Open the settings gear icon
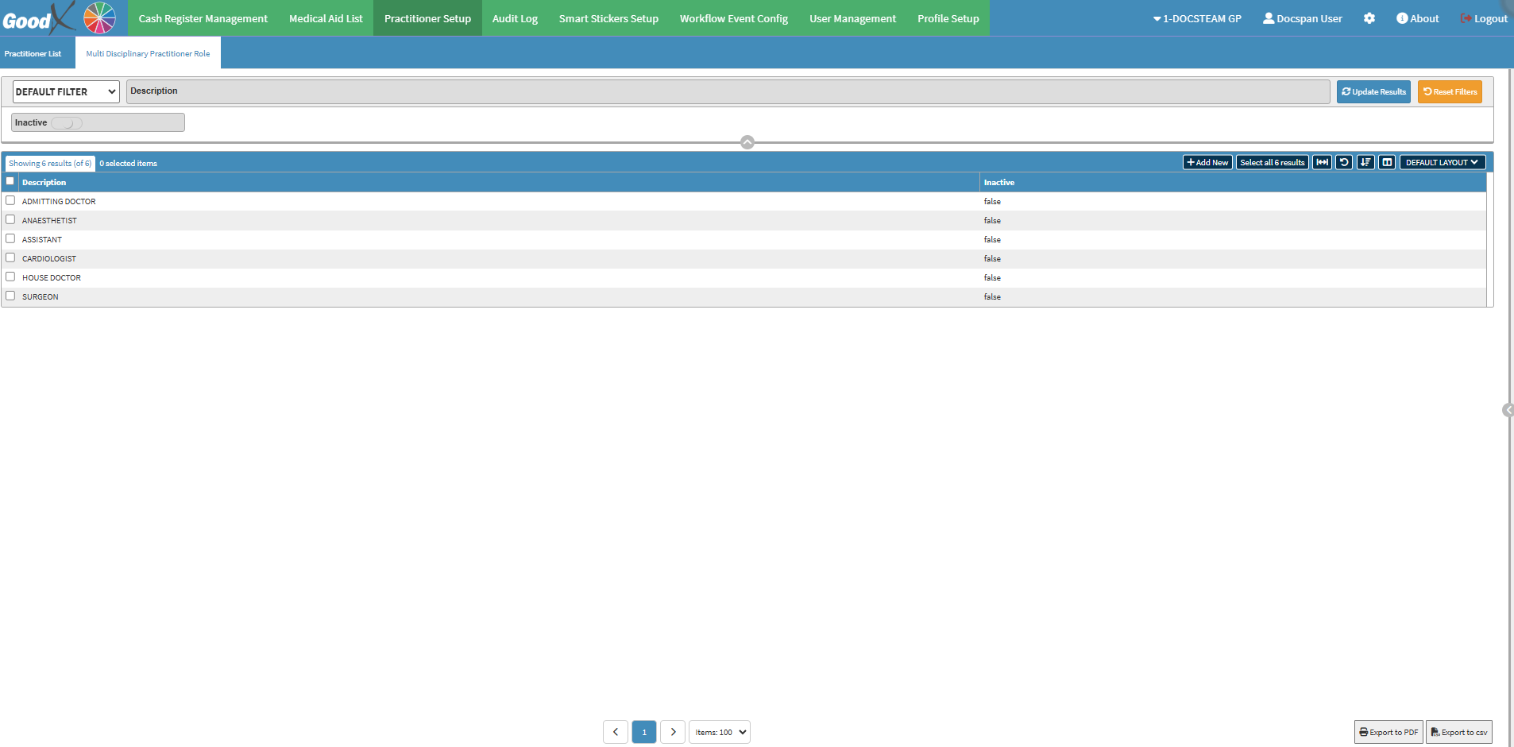This screenshot has width=1514, height=747. point(1369,18)
